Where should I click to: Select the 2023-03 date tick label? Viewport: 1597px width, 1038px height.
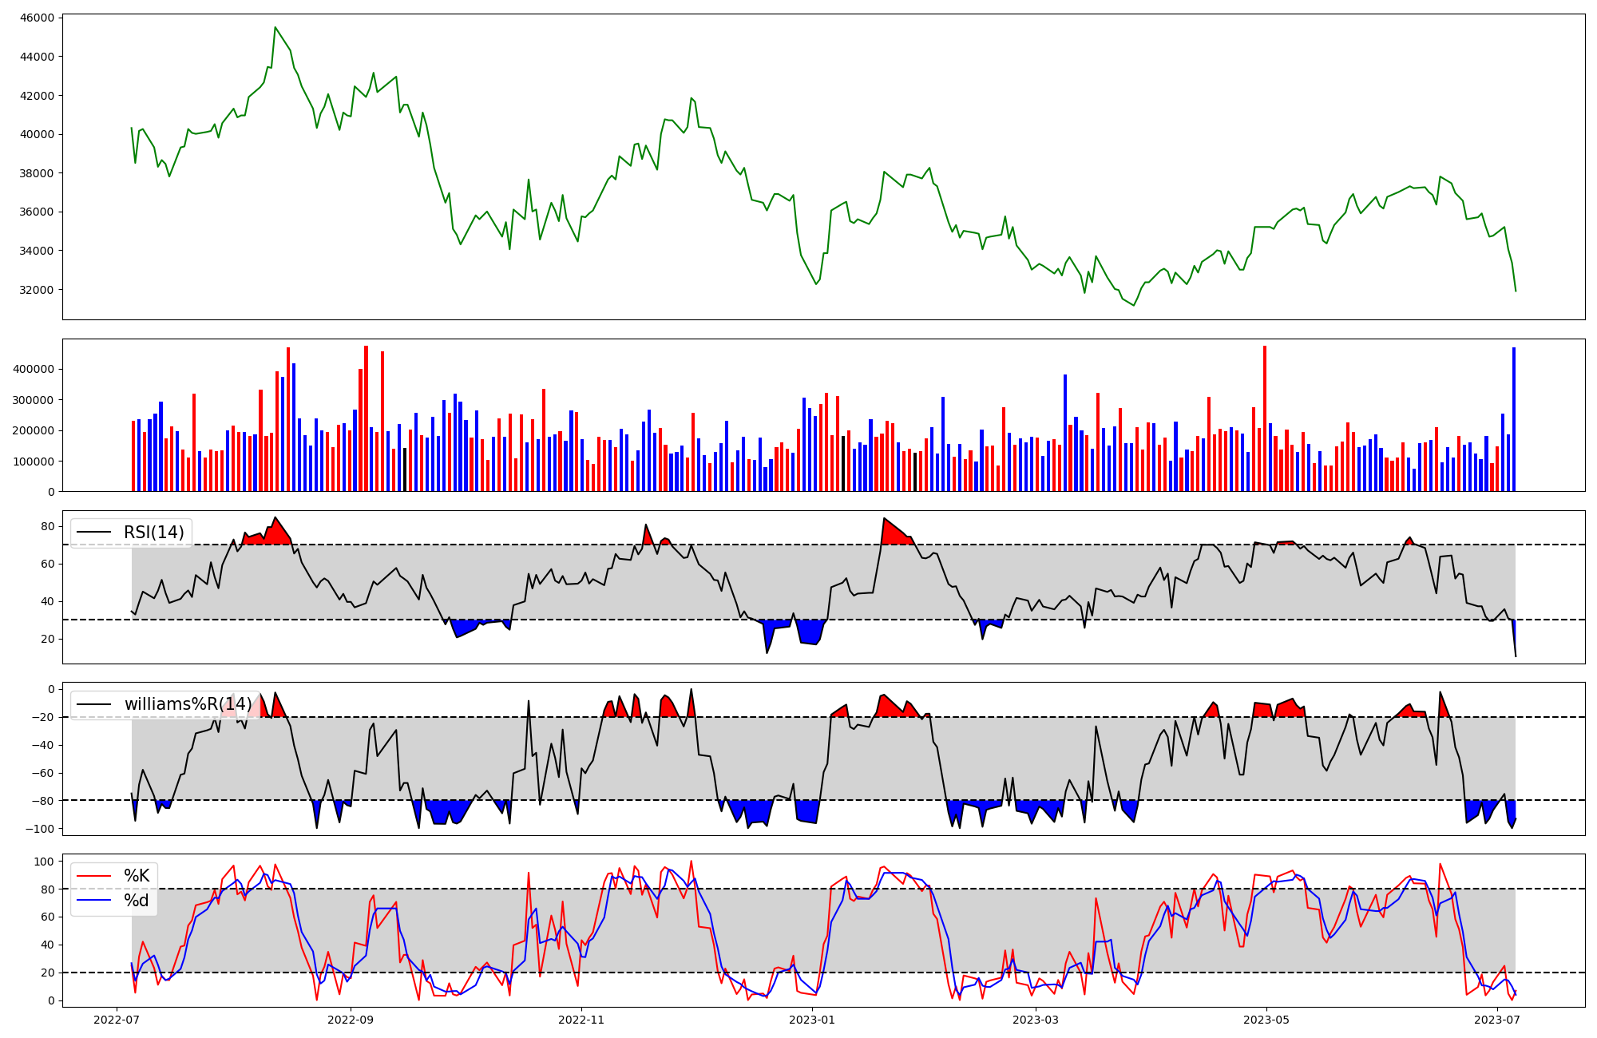1036,1020
